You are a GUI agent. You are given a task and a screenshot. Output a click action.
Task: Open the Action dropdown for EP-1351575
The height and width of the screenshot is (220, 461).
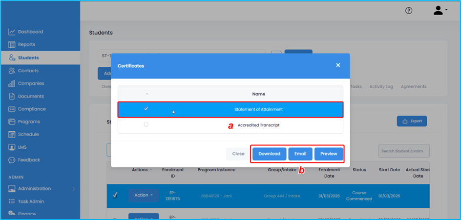click(x=144, y=195)
